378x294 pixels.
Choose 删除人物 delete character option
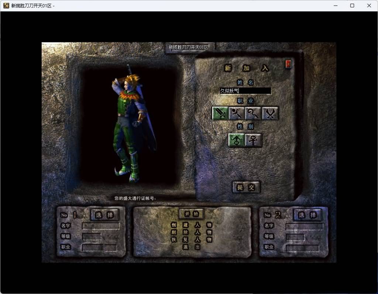(x=191, y=232)
